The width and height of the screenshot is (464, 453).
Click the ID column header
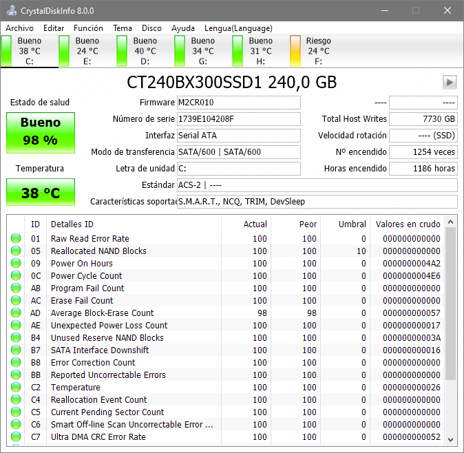pos(35,224)
